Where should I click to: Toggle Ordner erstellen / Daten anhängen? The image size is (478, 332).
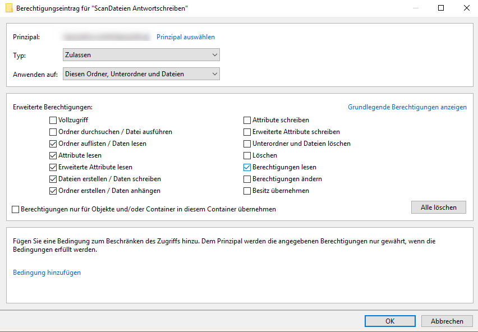[x=53, y=191]
